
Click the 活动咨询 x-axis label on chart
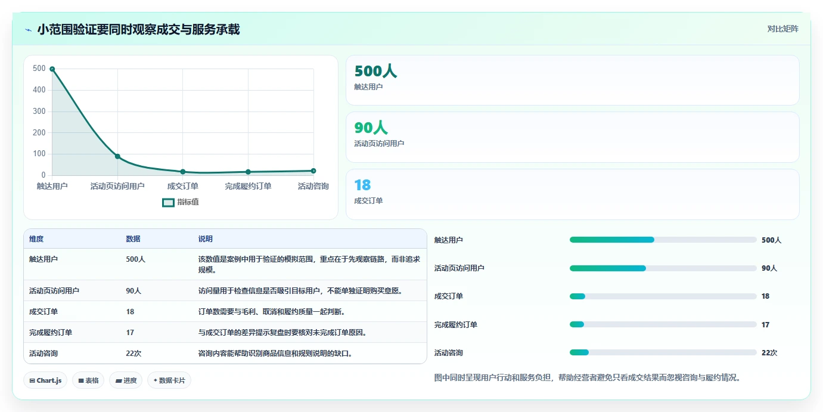tap(313, 186)
